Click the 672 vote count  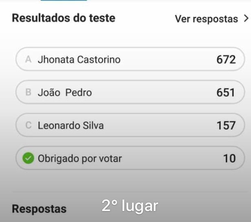pyautogui.click(x=226, y=60)
